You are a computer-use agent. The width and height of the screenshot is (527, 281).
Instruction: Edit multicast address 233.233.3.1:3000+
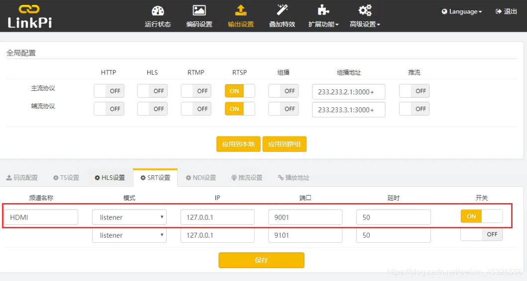(x=348, y=110)
